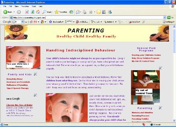
Task: Open the Search pane
Action: coord(47,12)
